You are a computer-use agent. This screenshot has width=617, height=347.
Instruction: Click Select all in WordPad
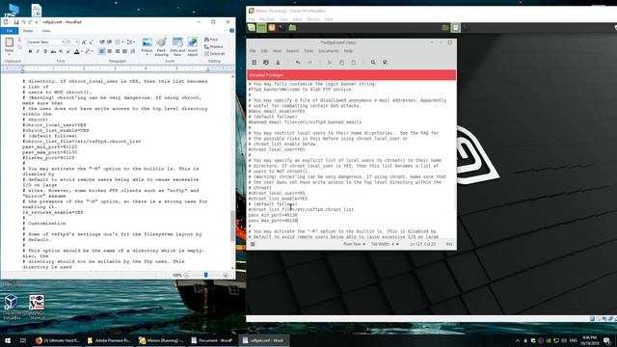(214, 54)
